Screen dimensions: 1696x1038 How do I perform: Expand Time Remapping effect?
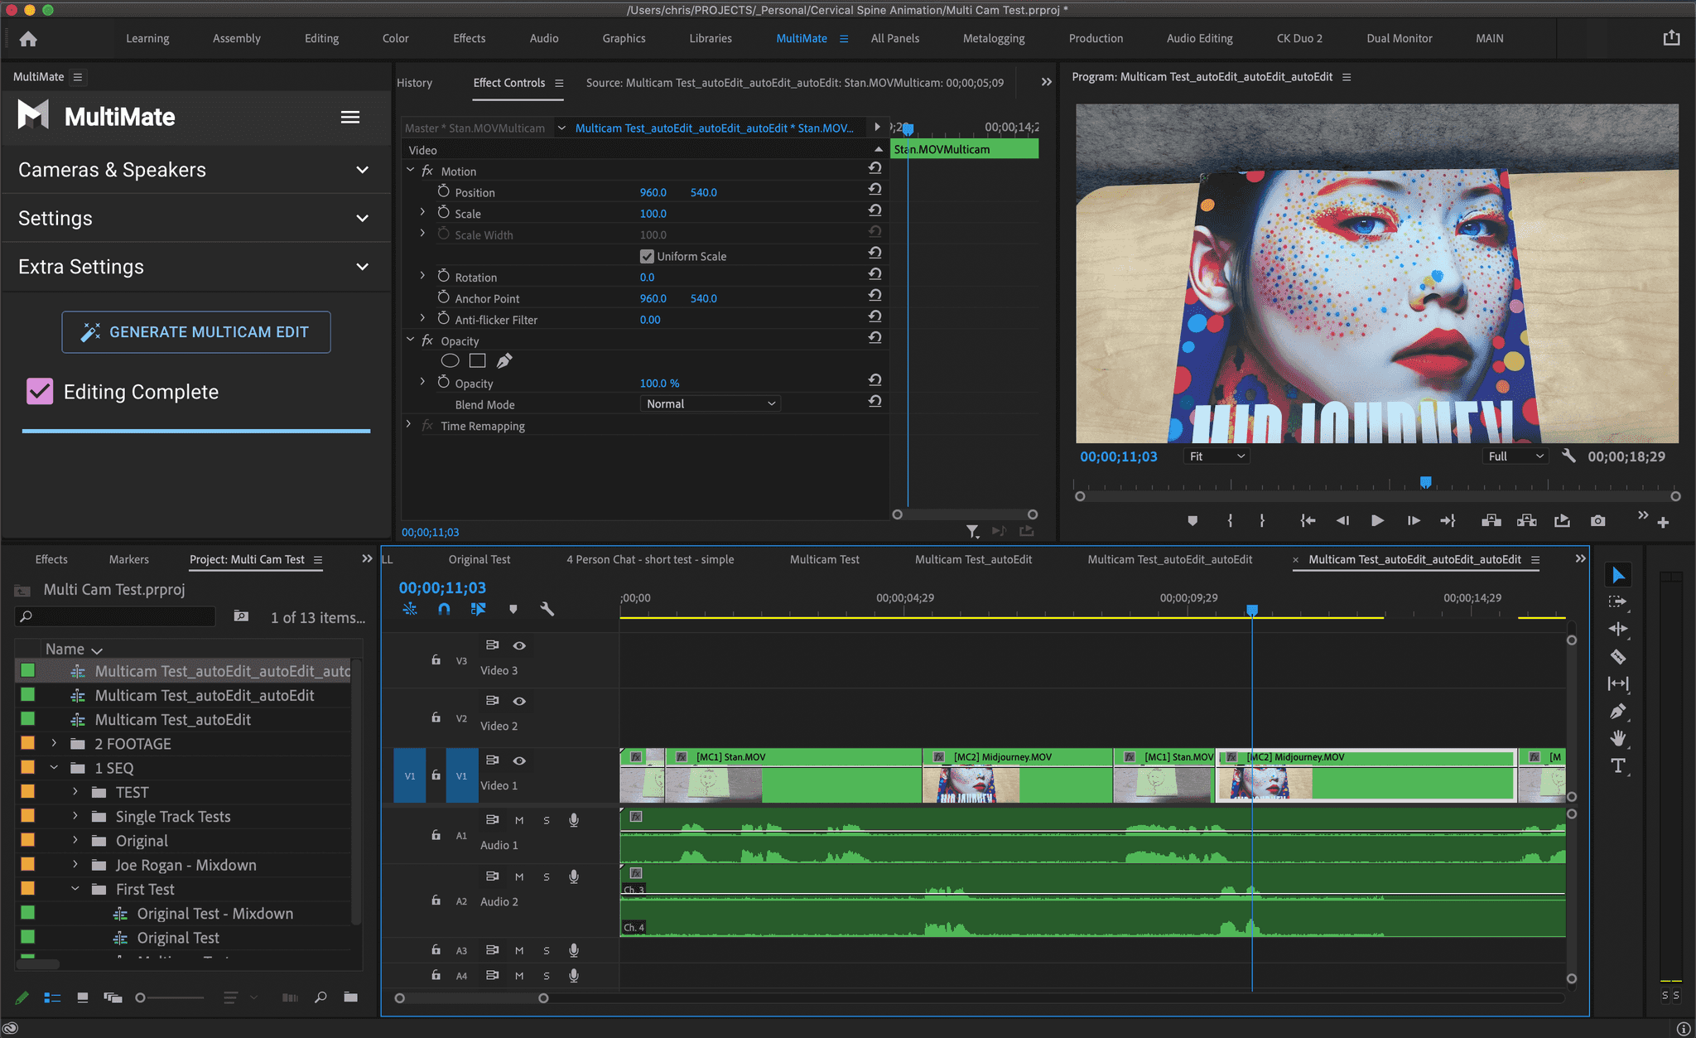[408, 424]
